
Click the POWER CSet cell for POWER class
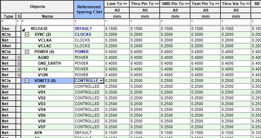click(x=89, y=52)
